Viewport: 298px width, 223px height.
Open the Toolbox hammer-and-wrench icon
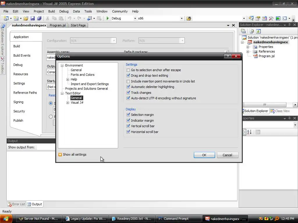271,18
